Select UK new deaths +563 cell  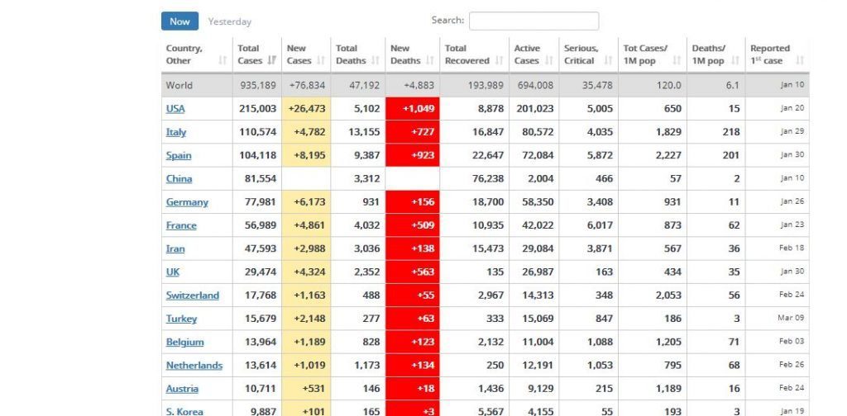click(413, 272)
